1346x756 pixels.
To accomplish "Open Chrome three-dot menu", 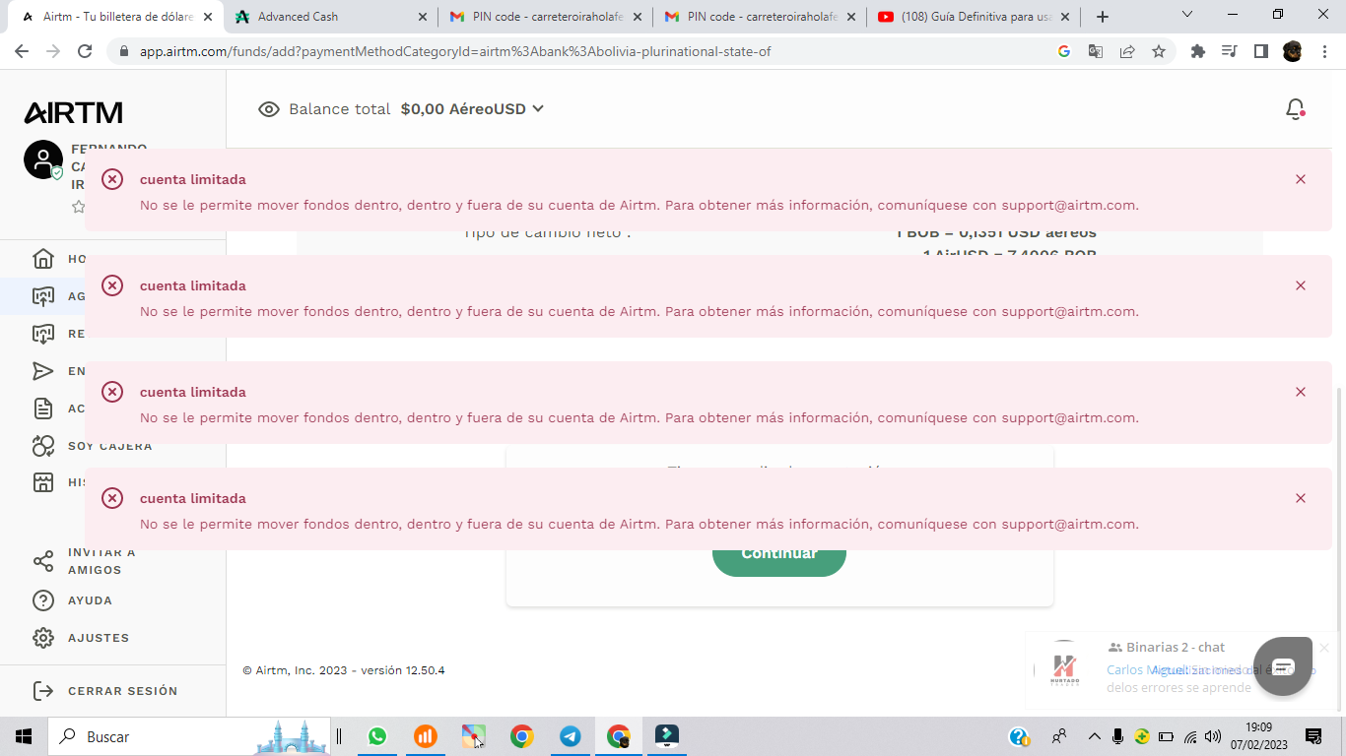I will 1324,51.
